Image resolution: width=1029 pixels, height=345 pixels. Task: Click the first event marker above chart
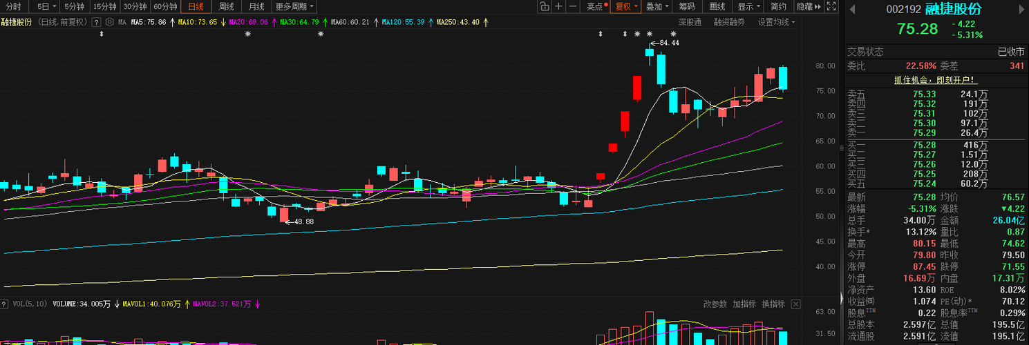102,34
